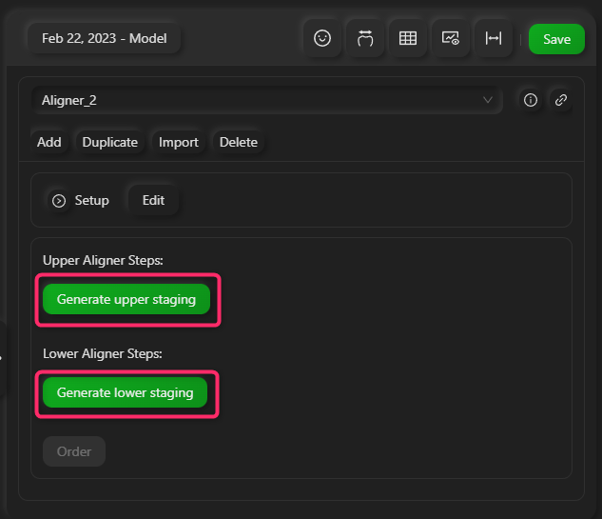
Task: Click the greyed Order button
Action: click(74, 451)
